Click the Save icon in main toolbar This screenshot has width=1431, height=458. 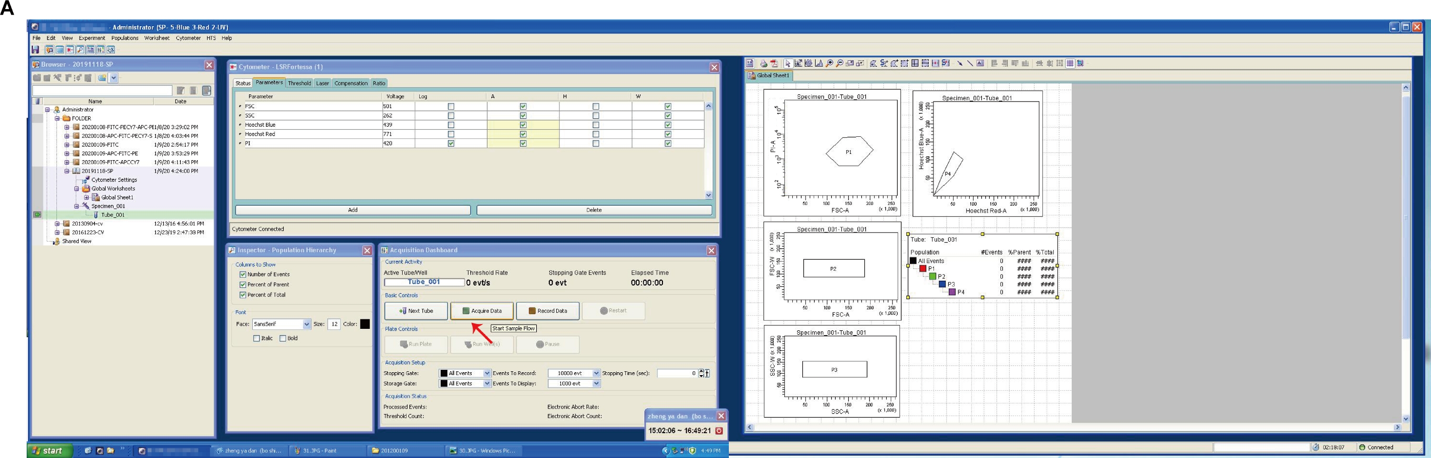(x=35, y=50)
